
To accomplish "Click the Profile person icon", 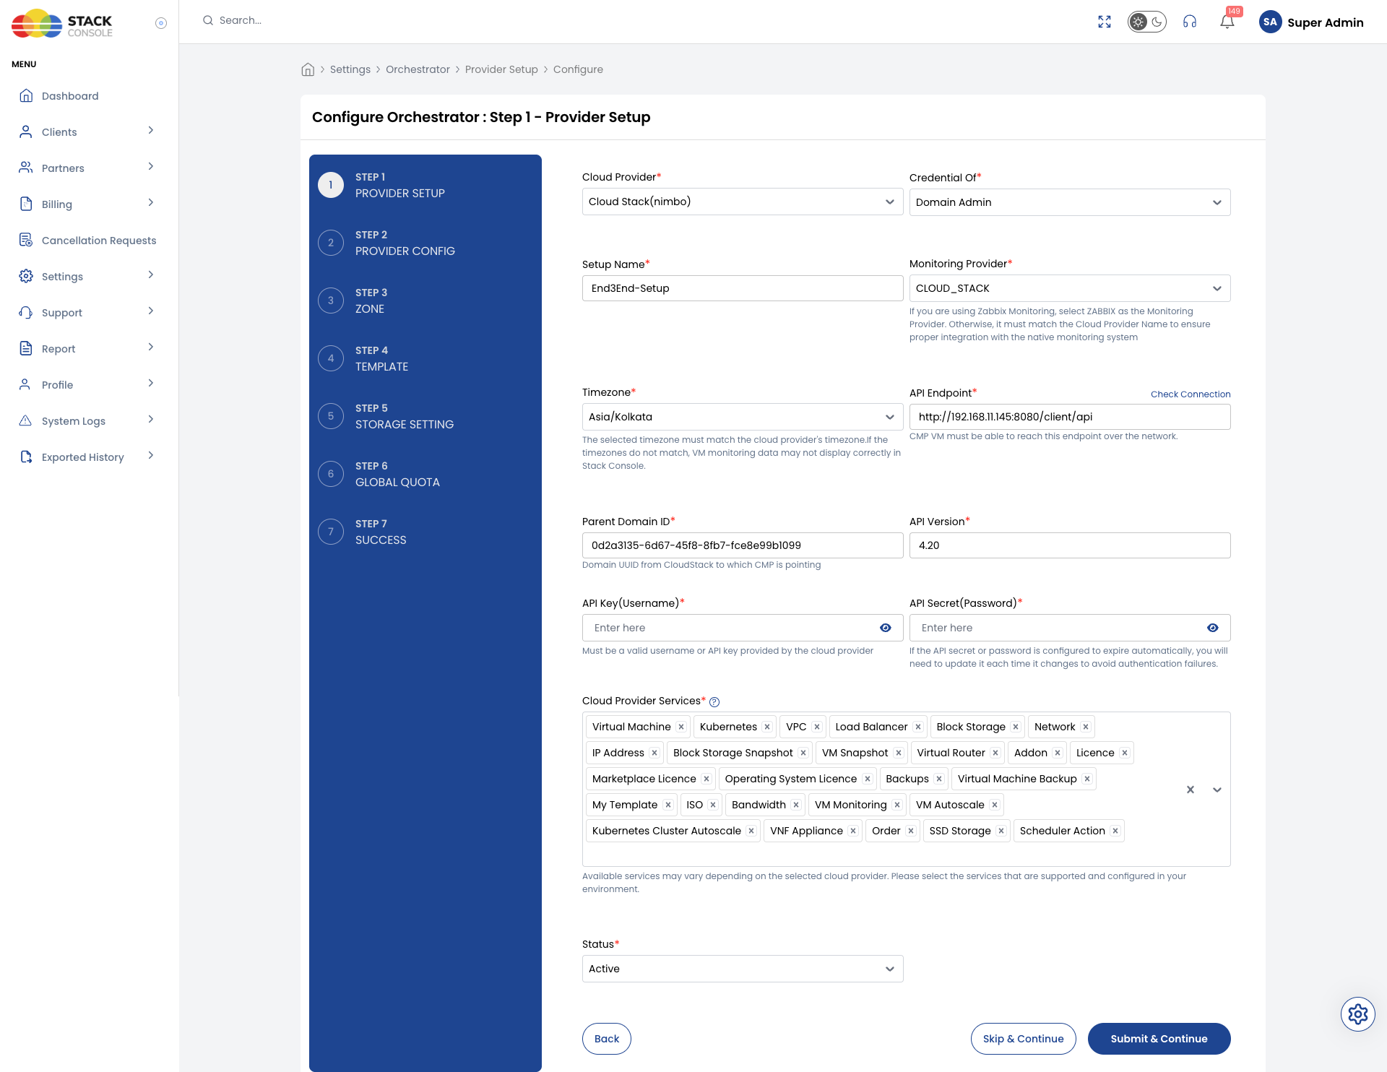I will pyautogui.click(x=25, y=384).
